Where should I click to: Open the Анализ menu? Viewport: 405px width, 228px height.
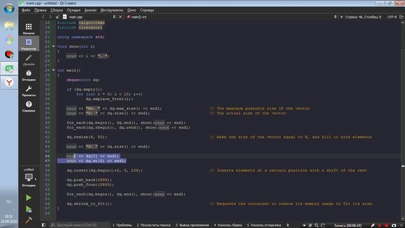(x=90, y=10)
